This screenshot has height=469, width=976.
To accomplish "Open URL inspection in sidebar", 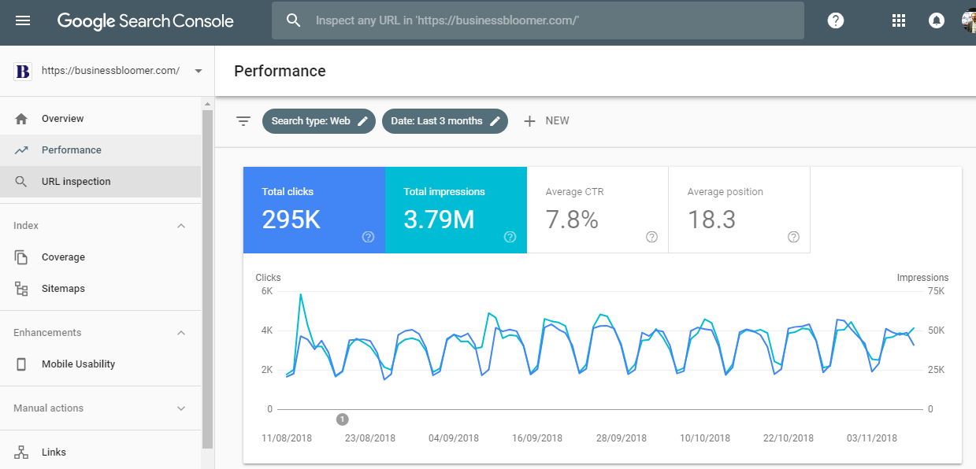I will point(100,182).
